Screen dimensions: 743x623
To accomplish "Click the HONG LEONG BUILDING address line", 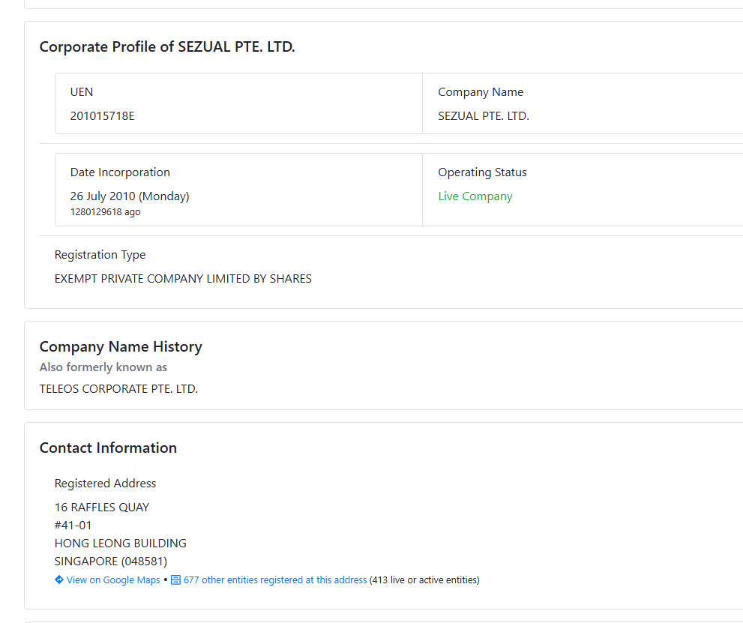I will click(x=121, y=544).
